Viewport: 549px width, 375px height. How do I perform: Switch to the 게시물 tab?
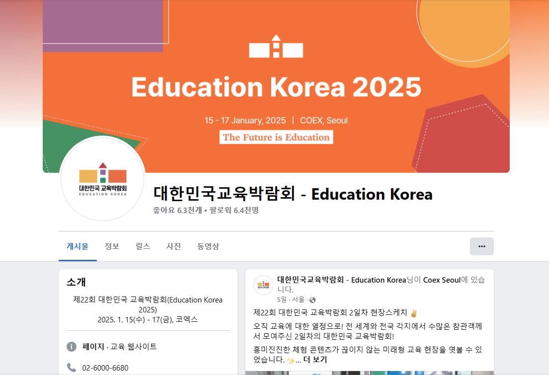click(78, 246)
